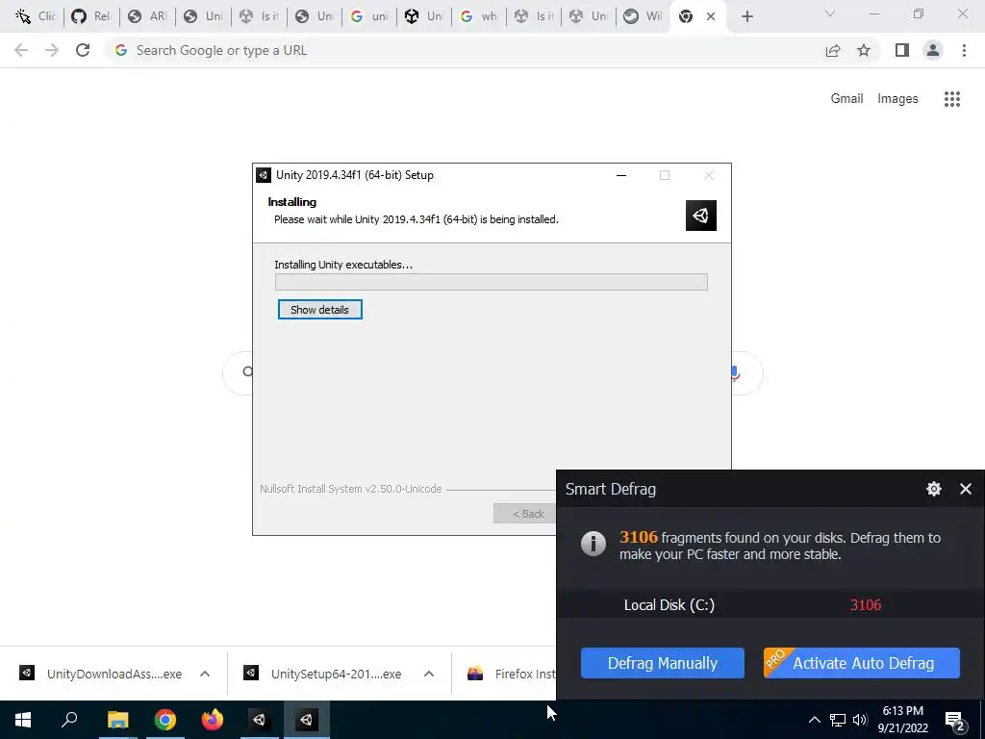Click 'Installing Unity executables...' status text
The image size is (985, 739).
[343, 265]
